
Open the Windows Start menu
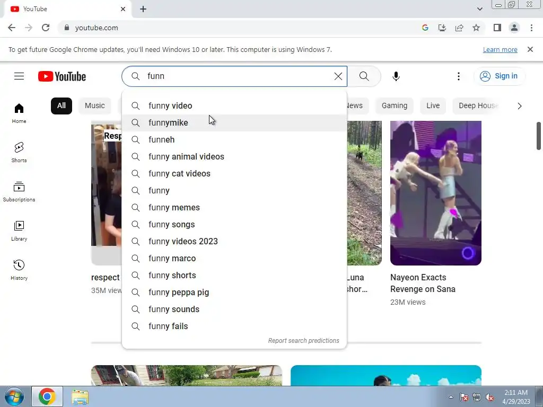pos(14,396)
